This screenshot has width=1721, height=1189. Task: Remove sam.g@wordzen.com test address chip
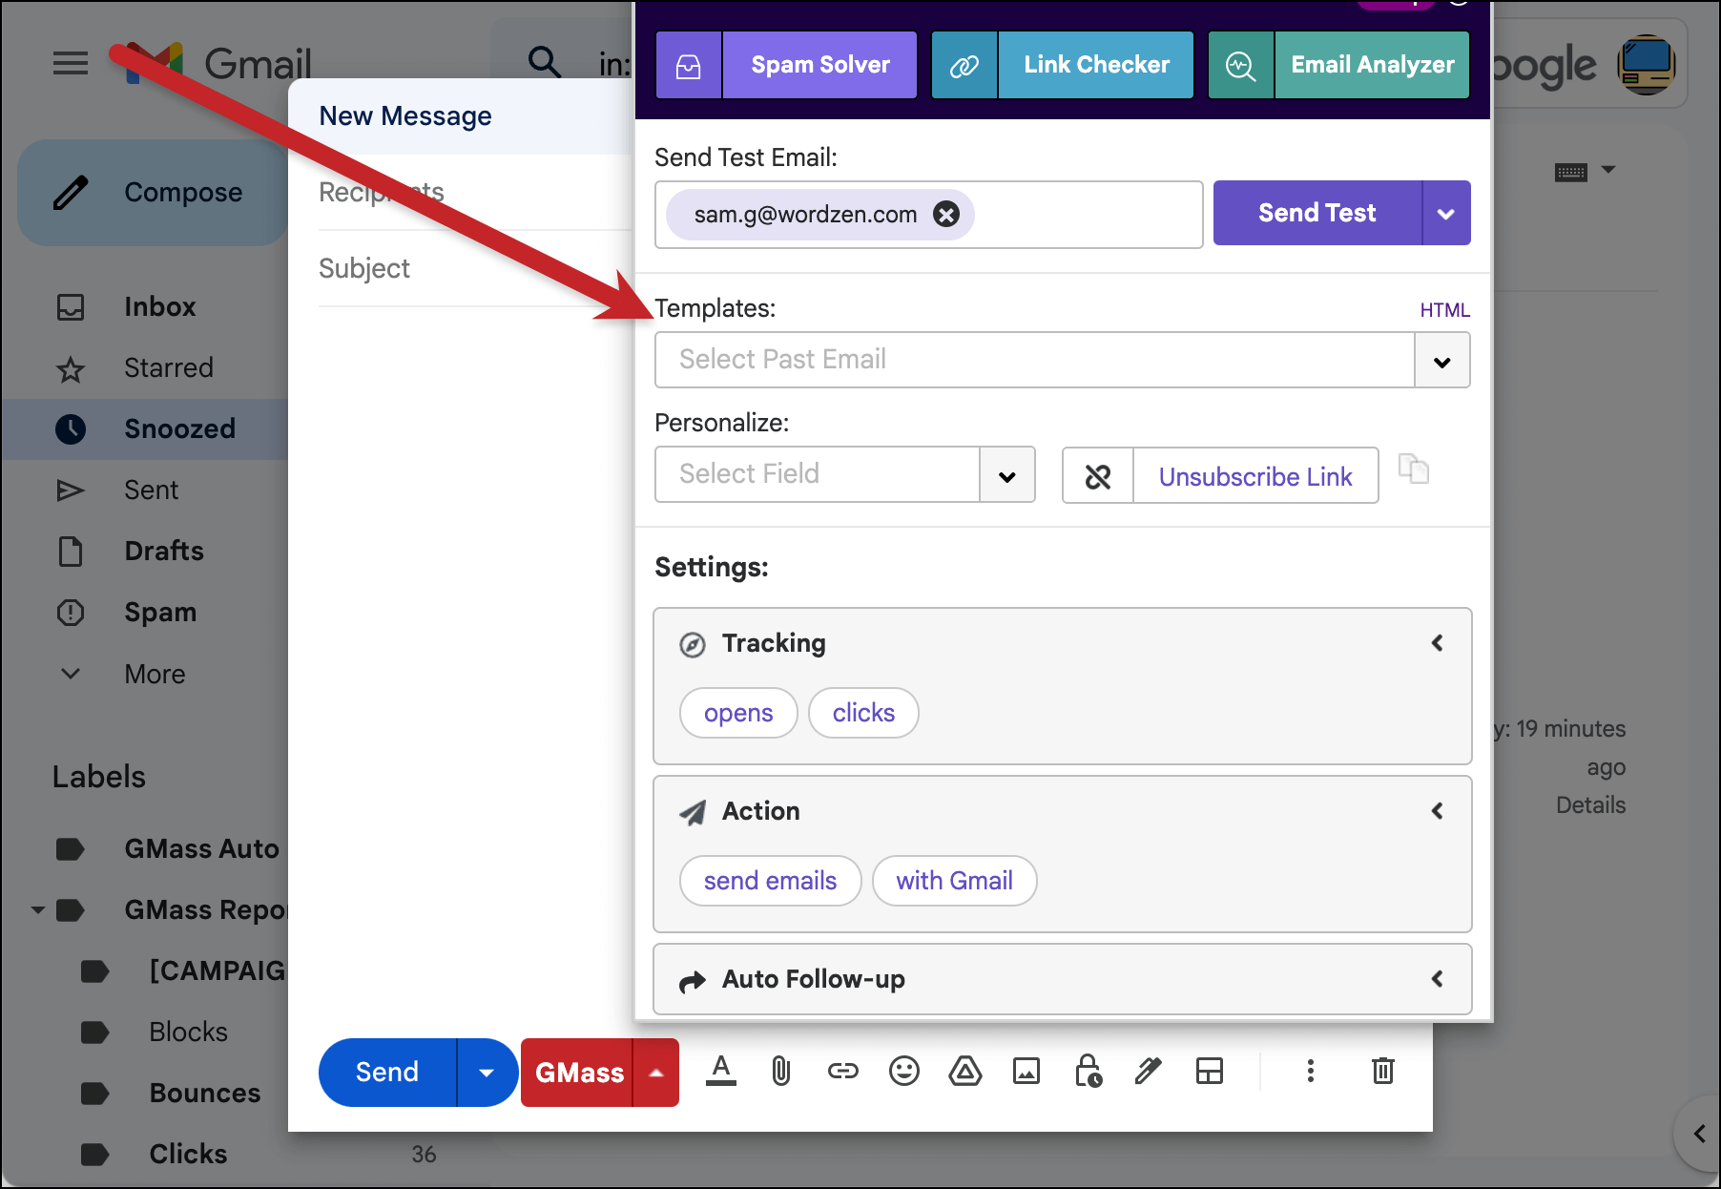pyautogui.click(x=946, y=214)
